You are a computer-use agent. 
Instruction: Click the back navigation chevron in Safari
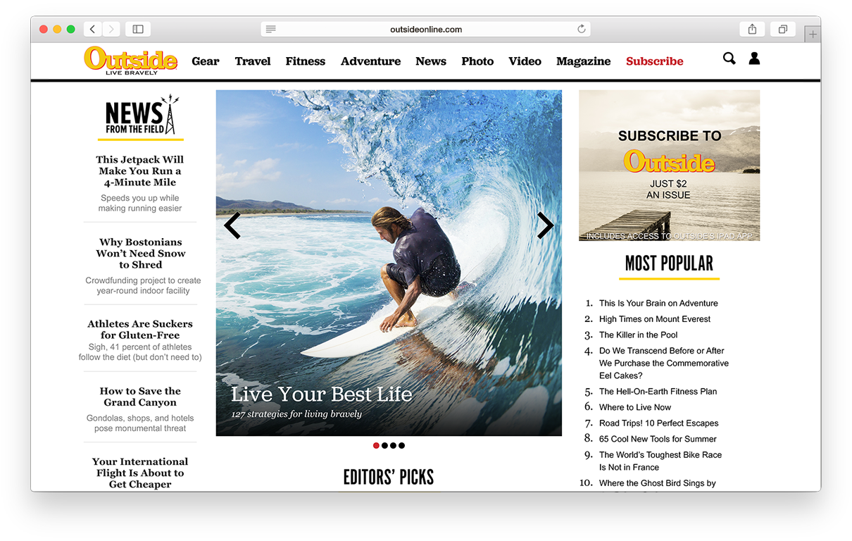pos(92,28)
